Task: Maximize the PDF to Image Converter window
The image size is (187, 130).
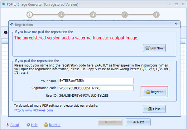Action: pos(176,4)
